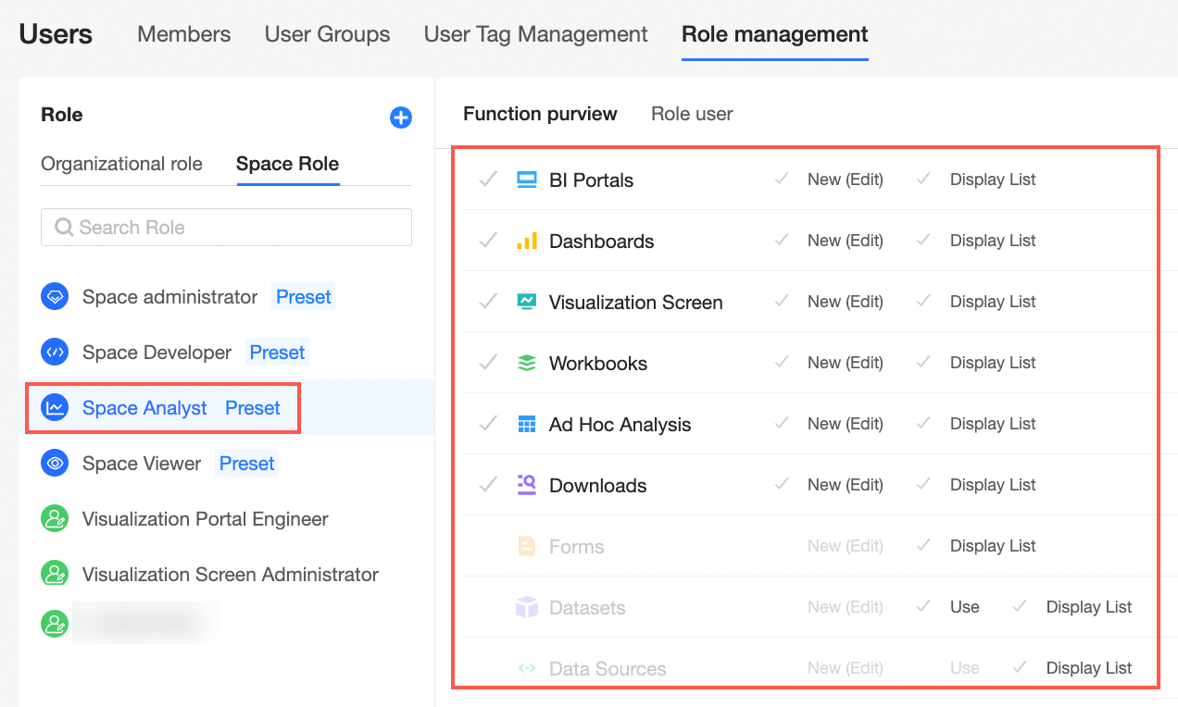Toggle the BI Portals row checkmark
This screenshot has height=707, width=1178.
tap(488, 180)
